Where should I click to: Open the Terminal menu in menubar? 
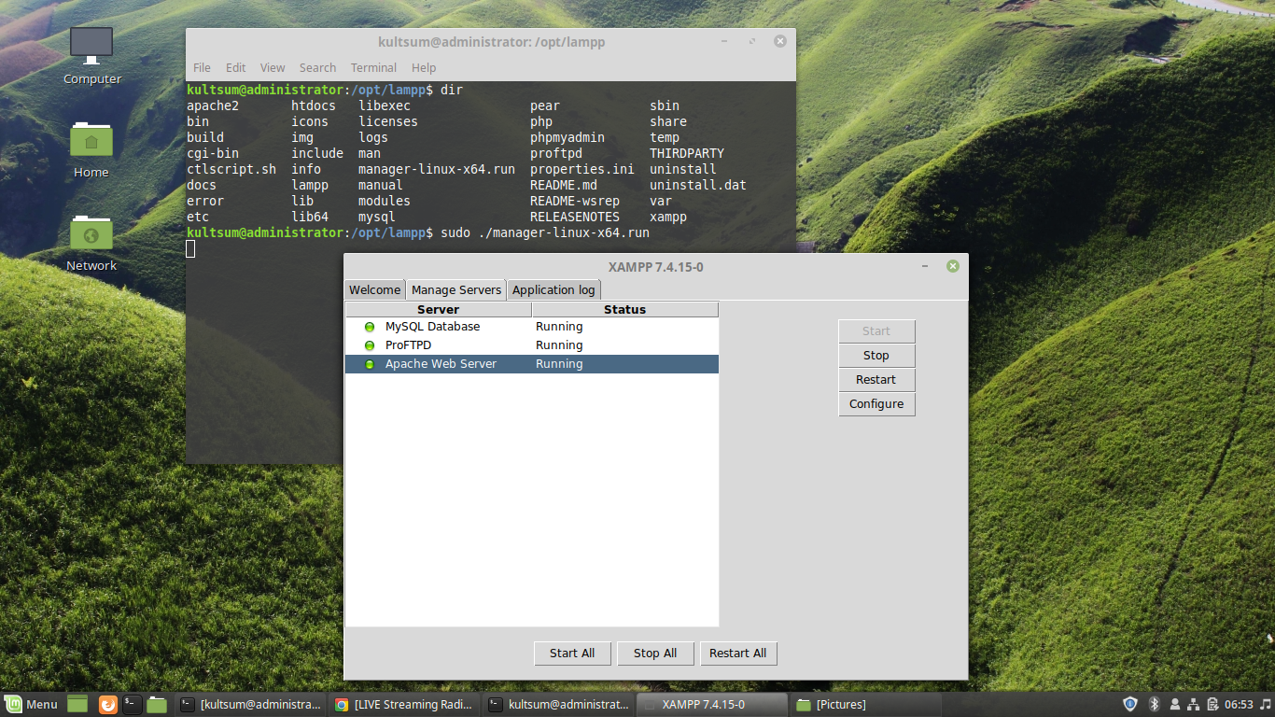[x=373, y=67]
